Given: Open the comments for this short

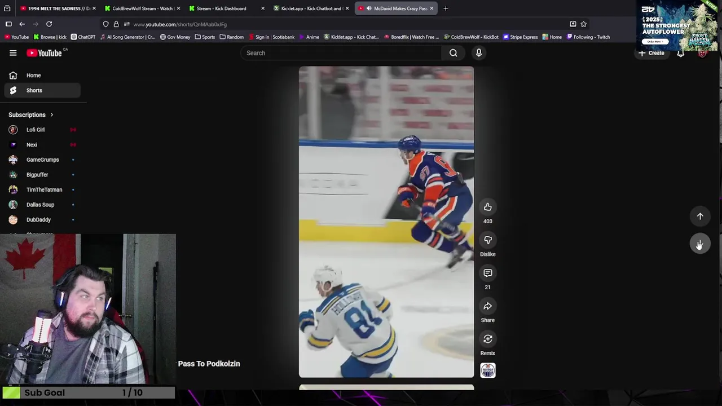Looking at the screenshot, I should pyautogui.click(x=488, y=273).
